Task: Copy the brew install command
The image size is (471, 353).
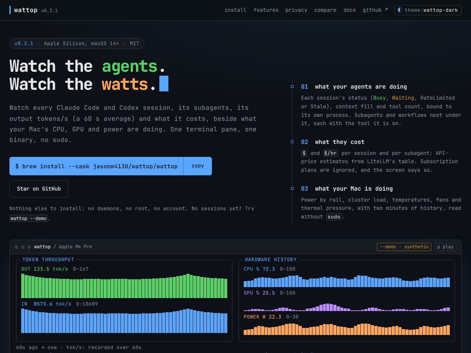Action: pos(198,166)
